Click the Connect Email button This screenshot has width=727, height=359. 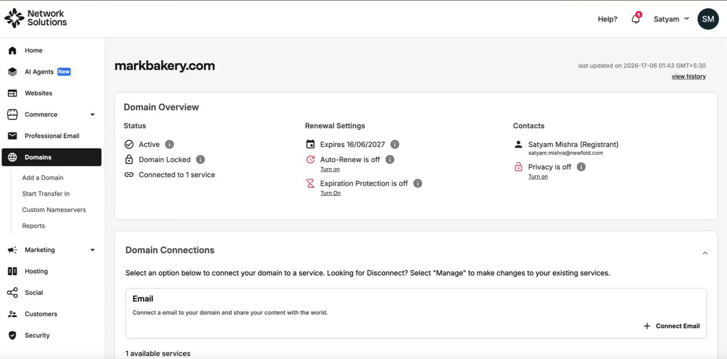tap(671, 326)
